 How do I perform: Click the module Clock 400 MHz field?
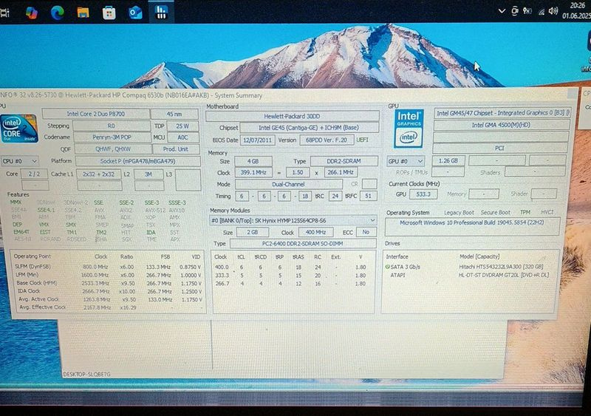click(x=315, y=232)
